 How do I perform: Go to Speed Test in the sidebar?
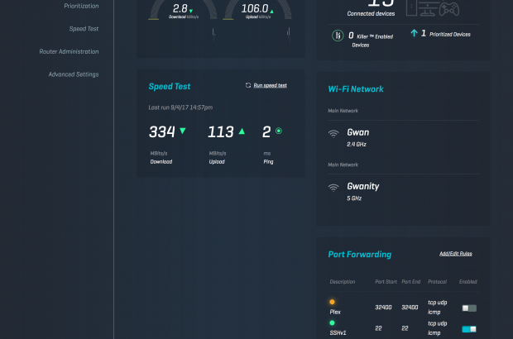coord(84,28)
